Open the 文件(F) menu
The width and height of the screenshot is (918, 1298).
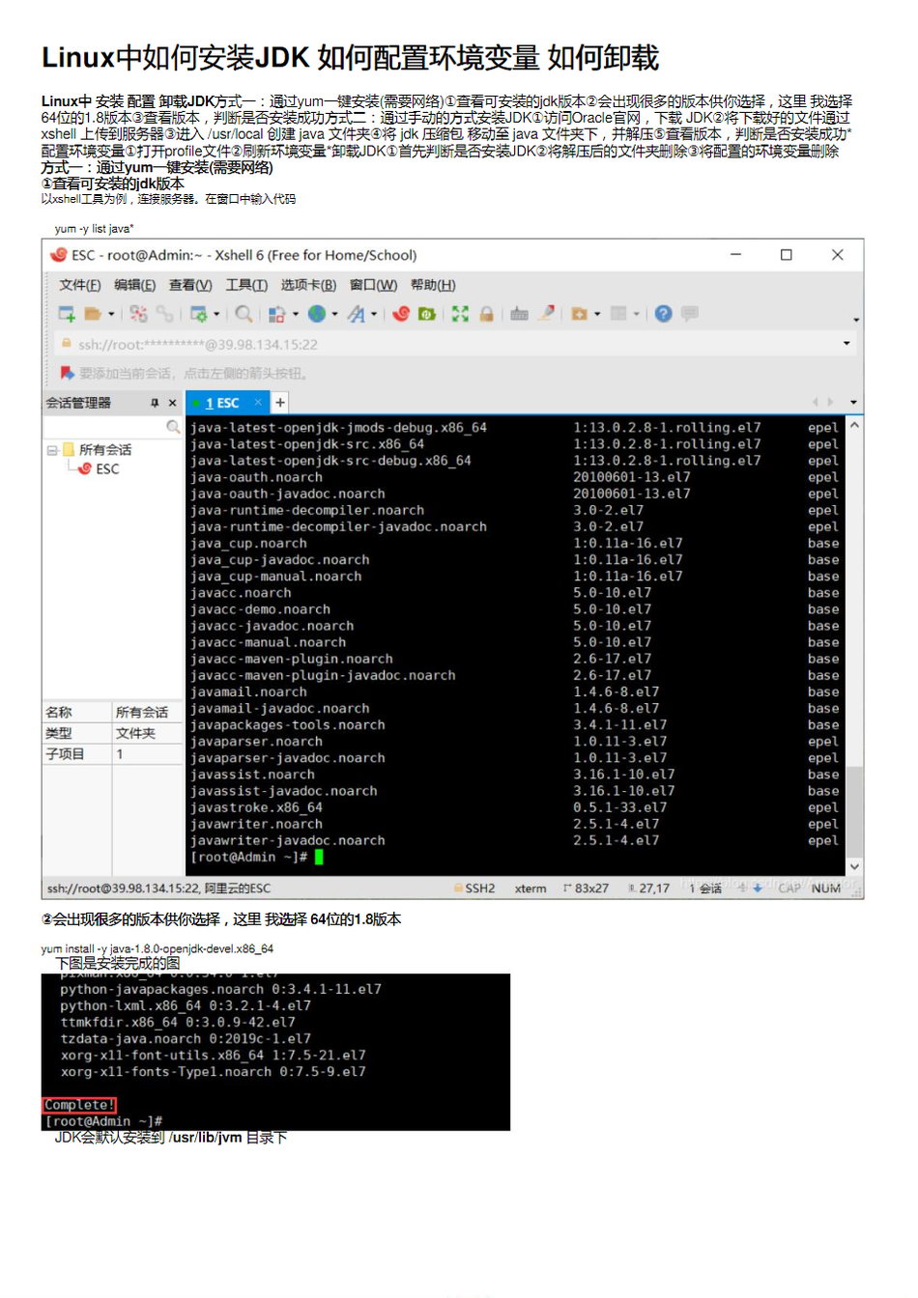click(79, 285)
